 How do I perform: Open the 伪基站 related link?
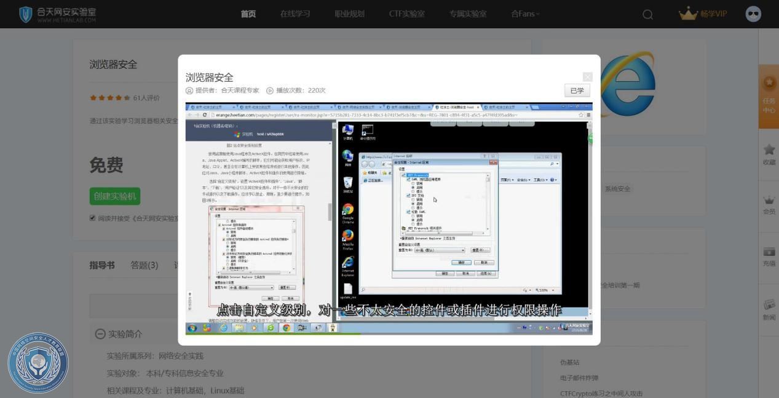[x=569, y=362]
